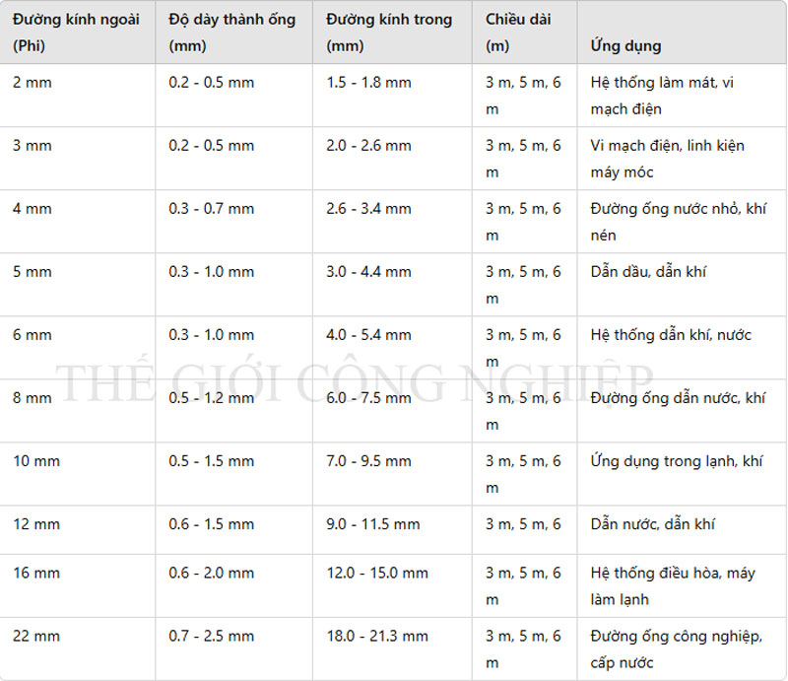
Task: Select the "22 mm" outer diameter cell
Action: point(36,636)
